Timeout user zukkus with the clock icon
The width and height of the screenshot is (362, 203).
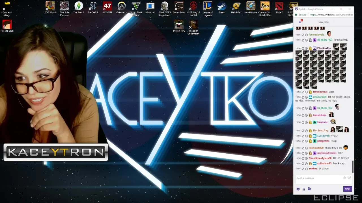(x=306, y=169)
